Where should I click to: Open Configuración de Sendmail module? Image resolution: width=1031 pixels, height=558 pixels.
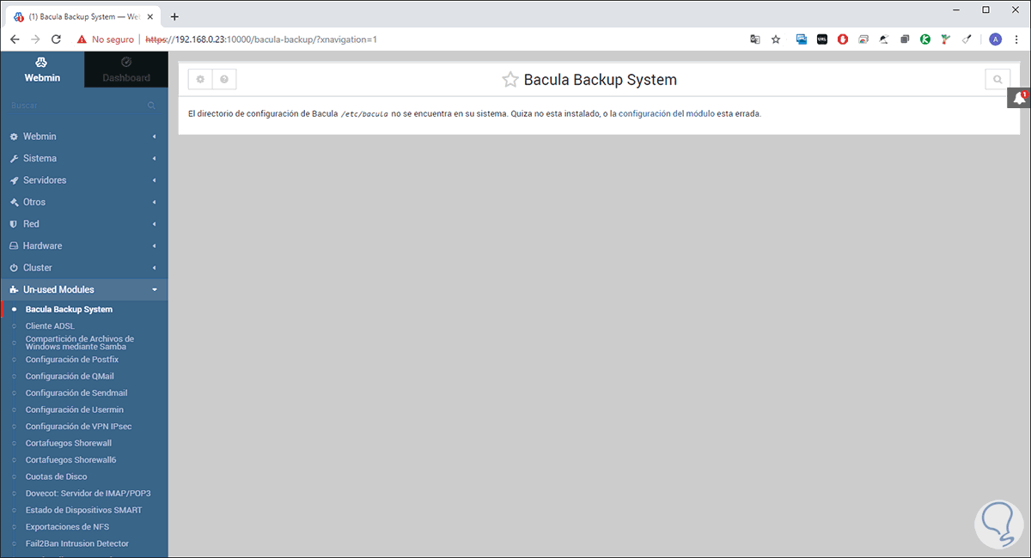[x=76, y=393]
